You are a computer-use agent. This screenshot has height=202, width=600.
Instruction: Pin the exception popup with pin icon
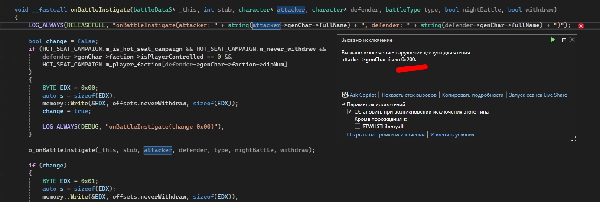(563, 40)
